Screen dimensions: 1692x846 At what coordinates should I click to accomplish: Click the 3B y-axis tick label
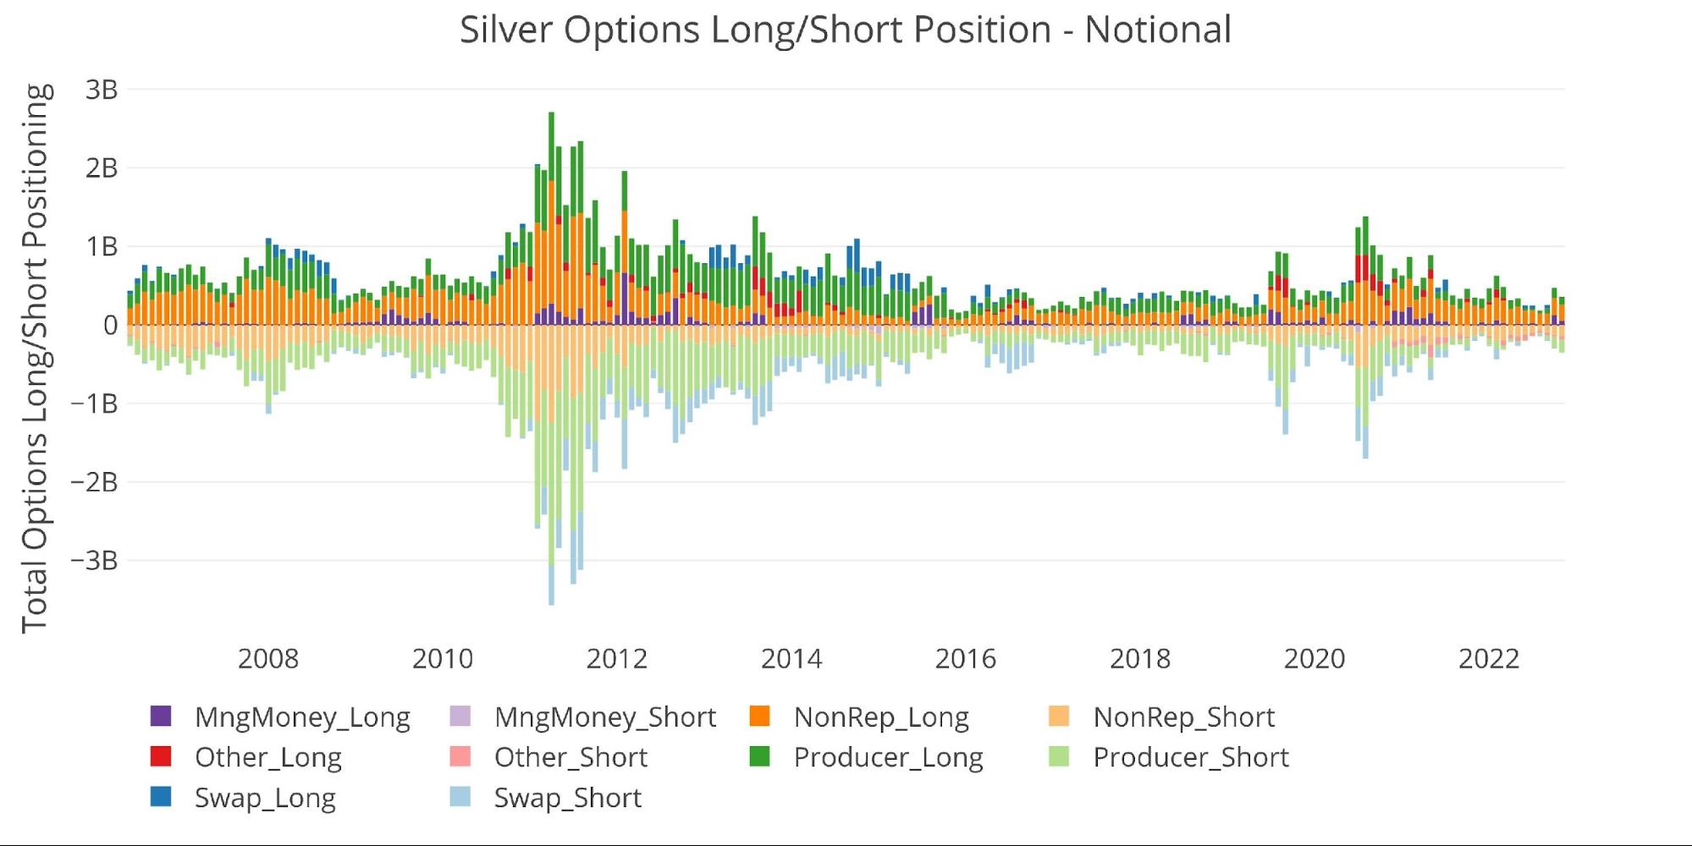[102, 90]
